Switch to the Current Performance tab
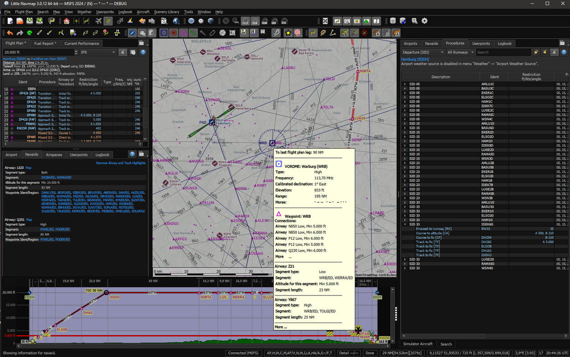Screen dimensions: 570x357 (82, 43)
